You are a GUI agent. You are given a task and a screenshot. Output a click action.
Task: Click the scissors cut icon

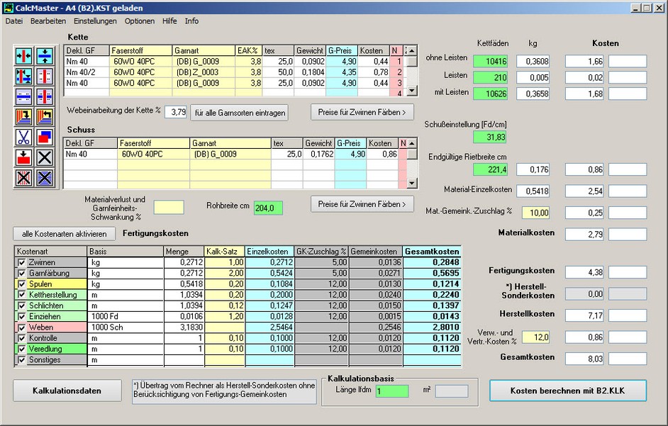pyautogui.click(x=24, y=138)
